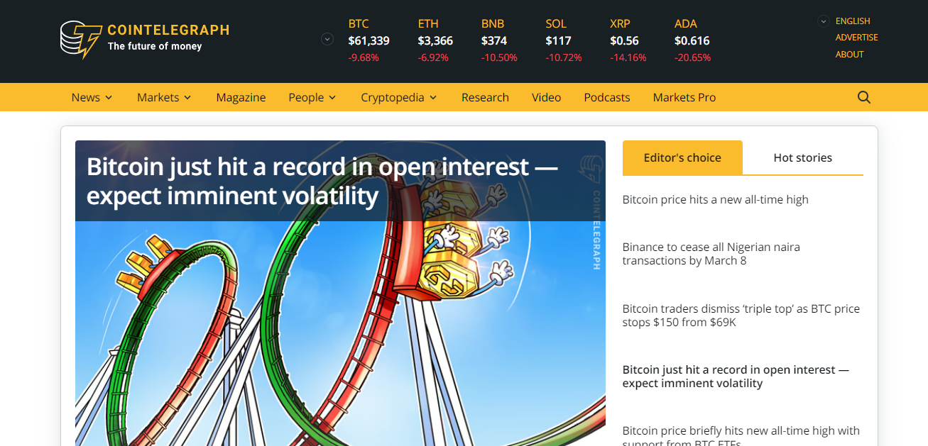
Task: Go to the Markets Pro section
Action: (684, 97)
